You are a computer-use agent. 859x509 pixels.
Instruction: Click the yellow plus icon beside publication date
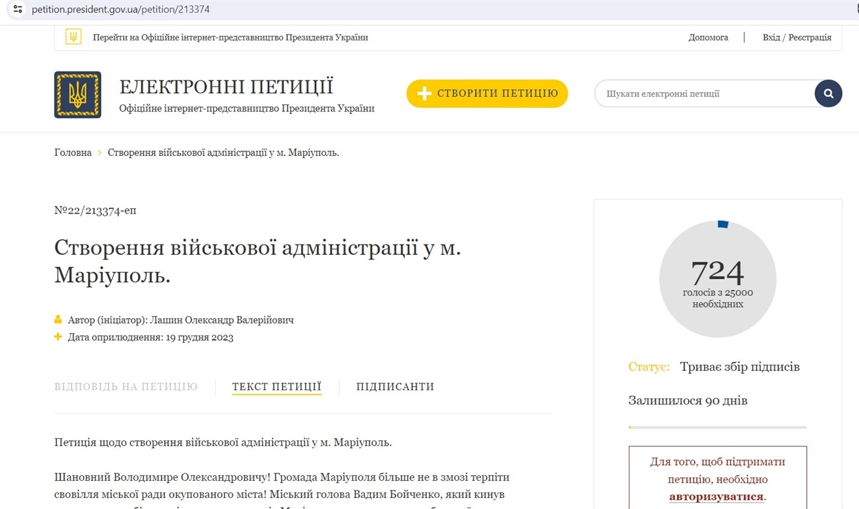pyautogui.click(x=58, y=337)
